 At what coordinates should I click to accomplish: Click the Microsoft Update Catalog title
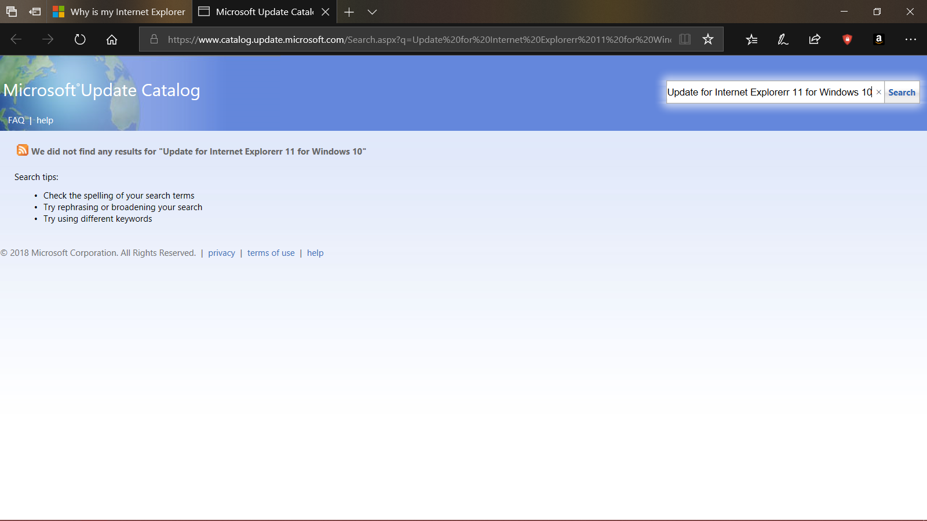coord(102,90)
